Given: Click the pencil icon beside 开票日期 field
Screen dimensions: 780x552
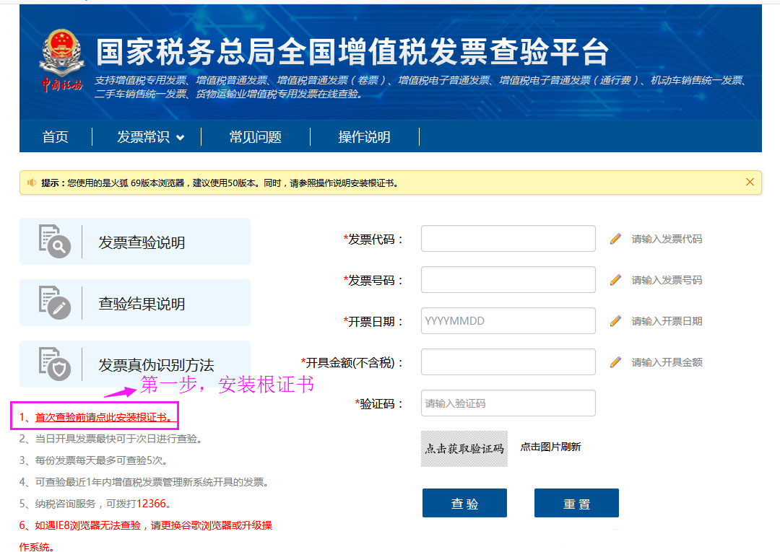Looking at the screenshot, I should [615, 321].
